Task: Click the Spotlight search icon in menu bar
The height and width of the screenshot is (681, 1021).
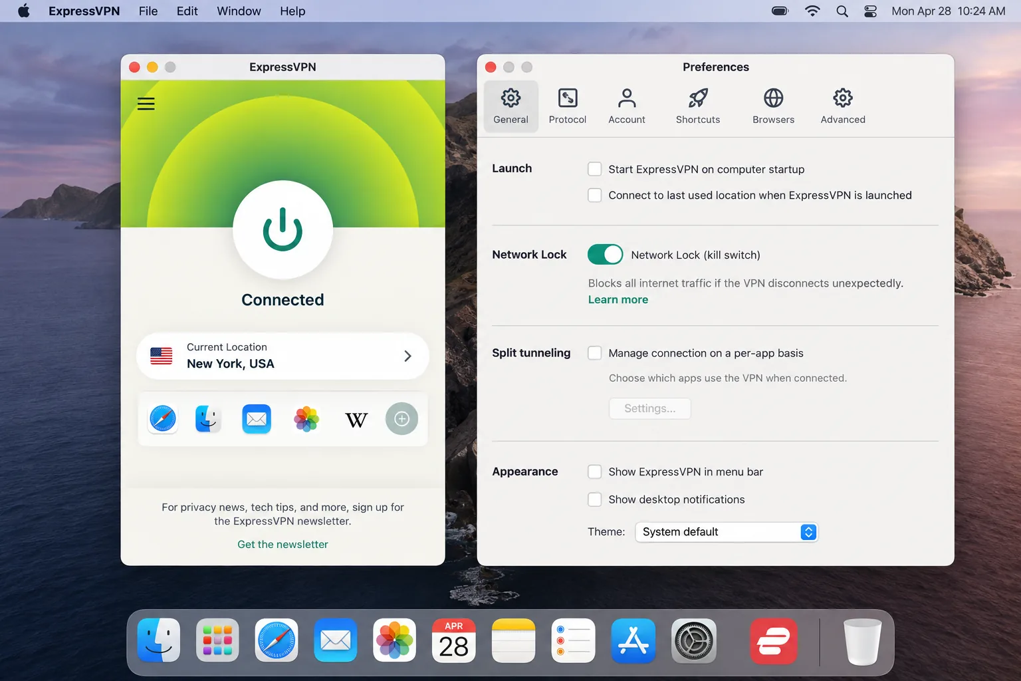Action: (842, 11)
